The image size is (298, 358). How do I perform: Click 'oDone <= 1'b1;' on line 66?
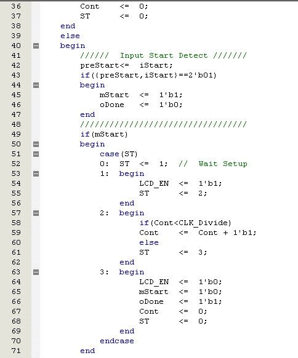pyautogui.click(x=180, y=301)
